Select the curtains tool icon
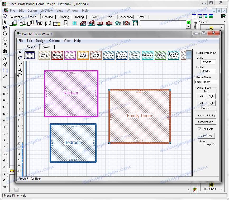229x200 pixels. pos(135,23)
